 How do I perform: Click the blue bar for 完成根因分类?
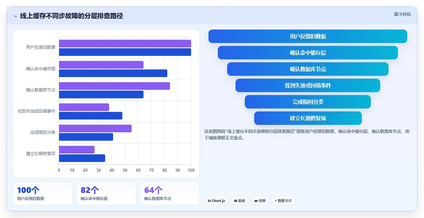coord(86,137)
